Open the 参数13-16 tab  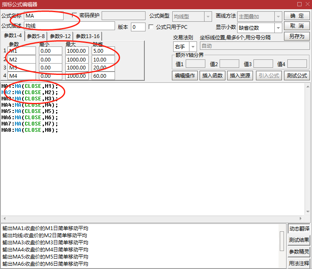pos(87,36)
